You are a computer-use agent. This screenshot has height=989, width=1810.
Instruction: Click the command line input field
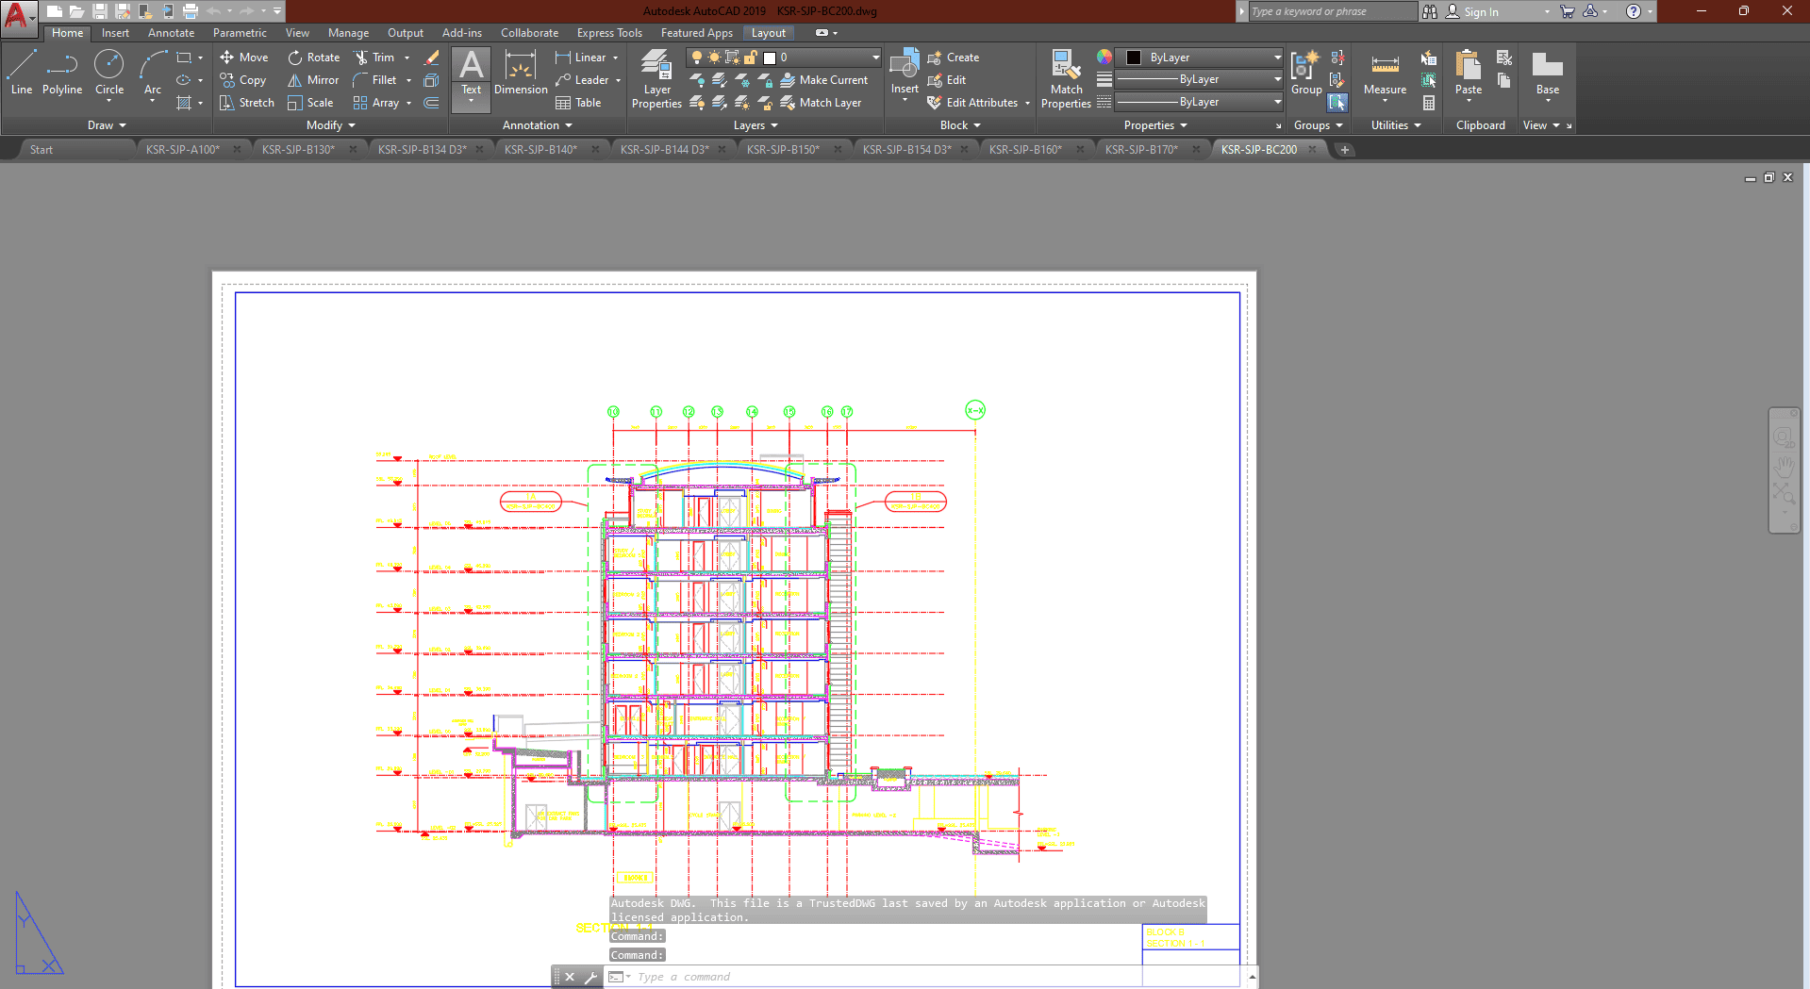click(896, 977)
